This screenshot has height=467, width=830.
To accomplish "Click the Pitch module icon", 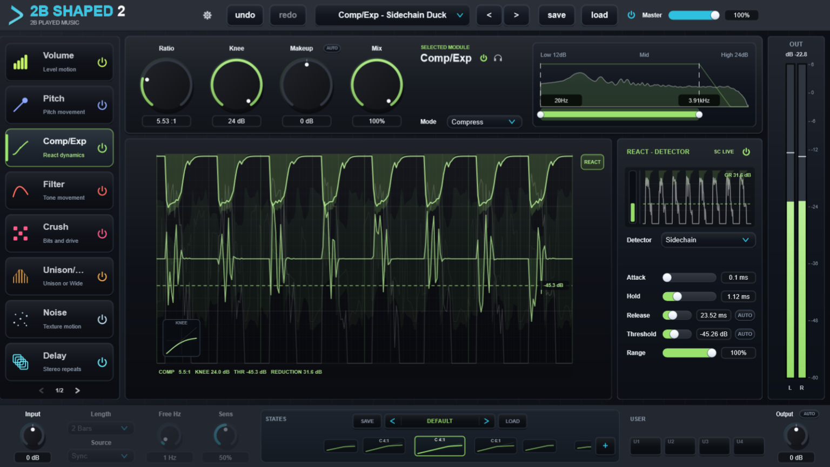I will point(21,105).
